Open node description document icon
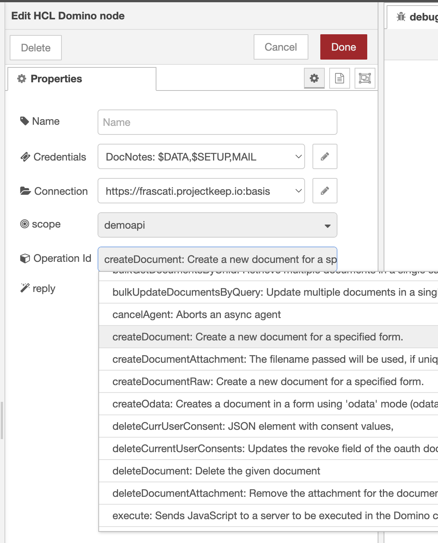Viewport: 438px width, 543px height. coord(340,78)
